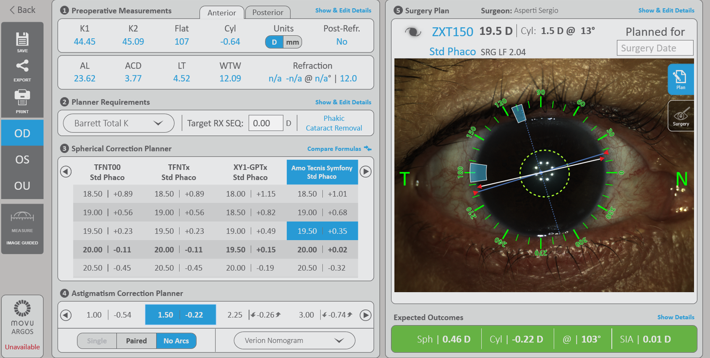
Task: Select the No Arcs option
Action: (x=176, y=341)
